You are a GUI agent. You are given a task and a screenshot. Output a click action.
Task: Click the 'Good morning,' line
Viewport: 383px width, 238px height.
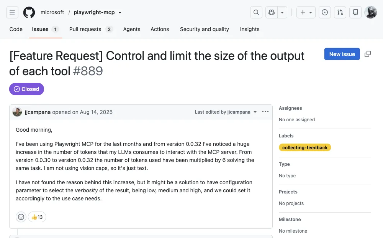(x=34, y=130)
